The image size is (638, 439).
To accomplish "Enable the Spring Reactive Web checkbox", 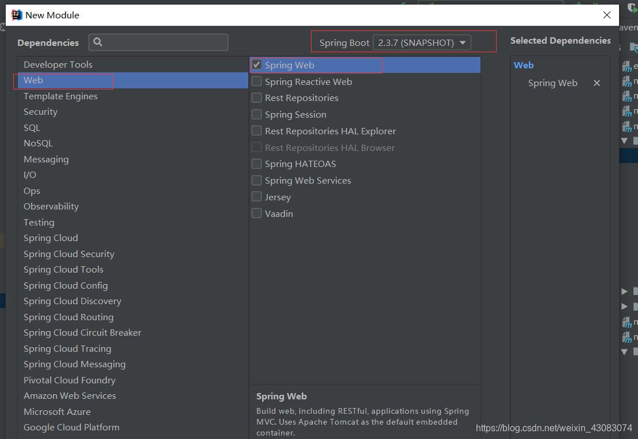I will (257, 81).
